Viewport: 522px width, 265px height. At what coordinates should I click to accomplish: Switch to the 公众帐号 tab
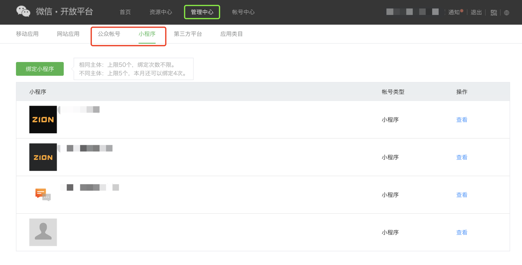109,34
